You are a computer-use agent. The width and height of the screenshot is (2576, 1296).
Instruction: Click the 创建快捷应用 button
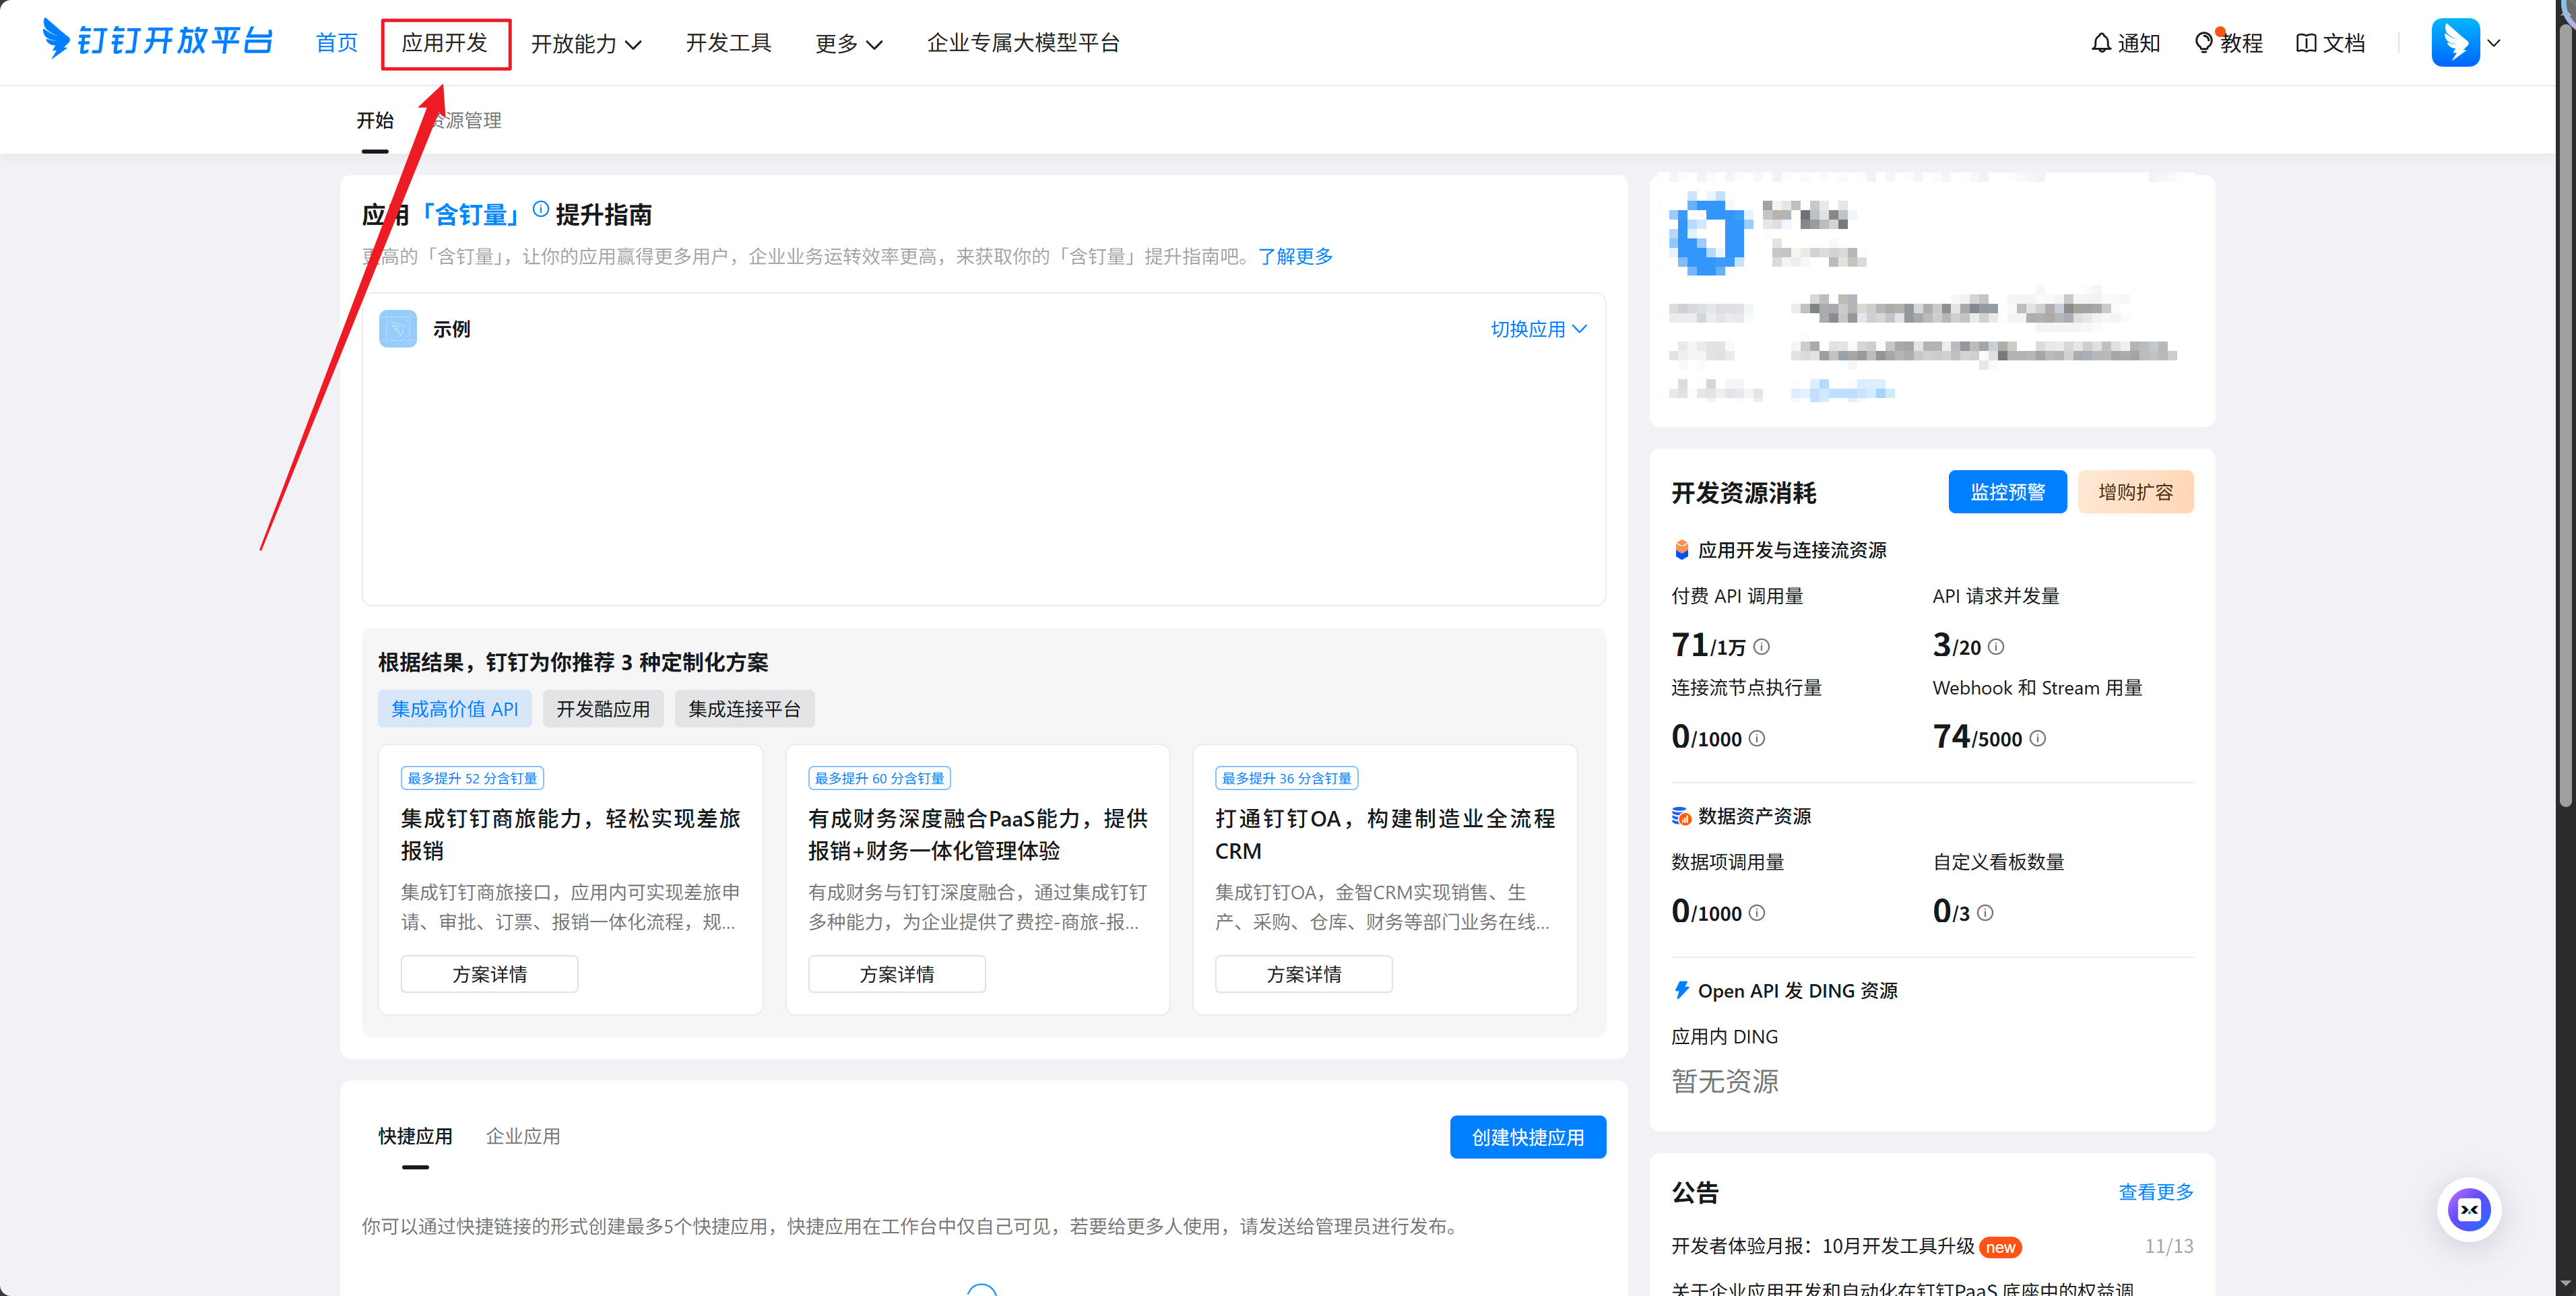pos(1527,1137)
